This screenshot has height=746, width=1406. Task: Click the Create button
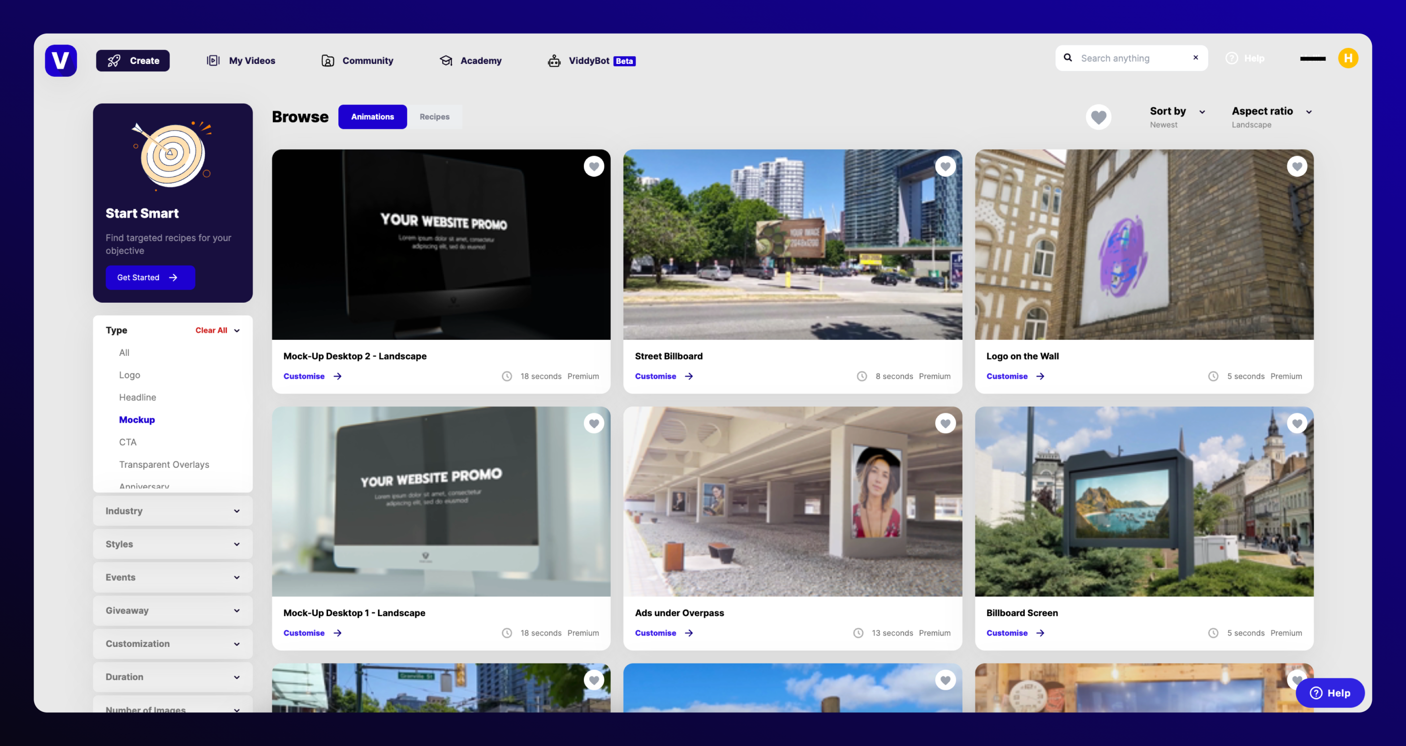click(x=133, y=61)
